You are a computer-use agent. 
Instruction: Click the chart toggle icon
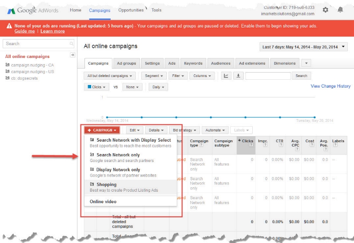pyautogui.click(x=226, y=76)
